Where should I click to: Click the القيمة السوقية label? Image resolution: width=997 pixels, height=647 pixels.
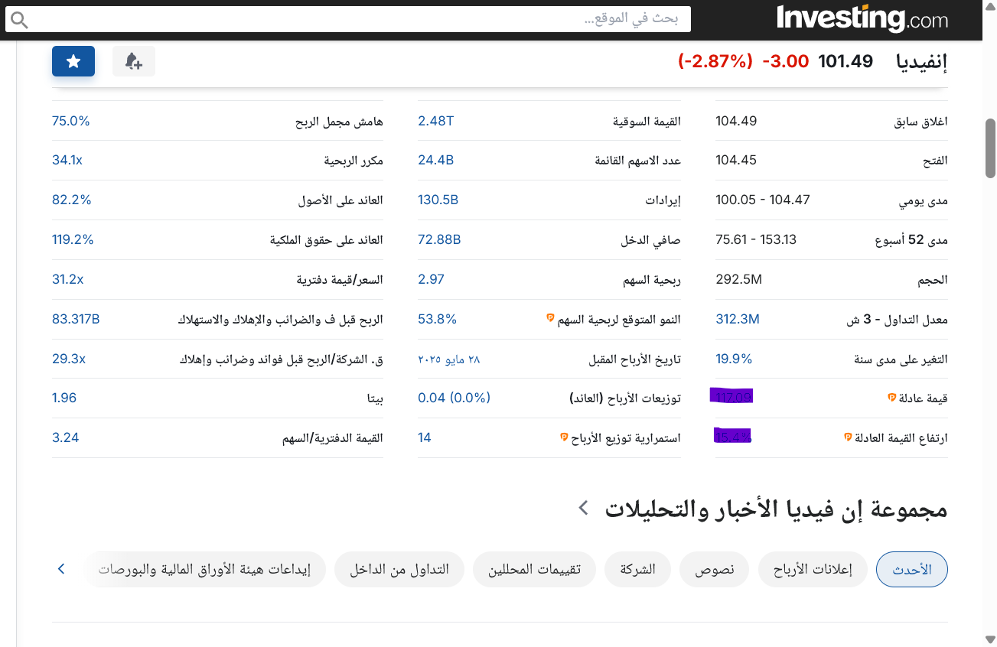647,121
